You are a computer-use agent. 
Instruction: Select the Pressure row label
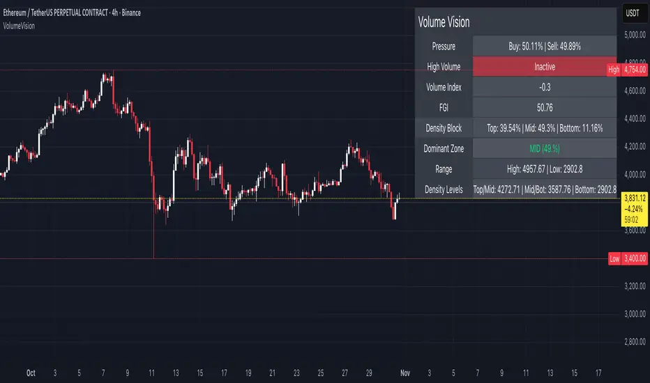coord(444,47)
